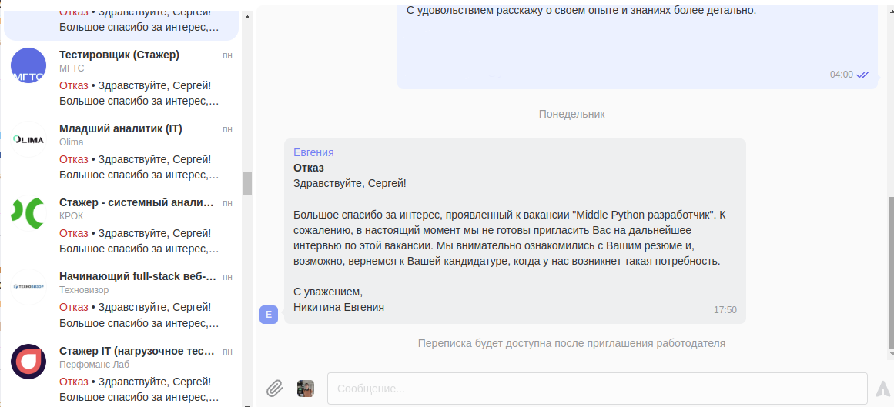Open the МГТС company logo avatar

tap(28, 65)
